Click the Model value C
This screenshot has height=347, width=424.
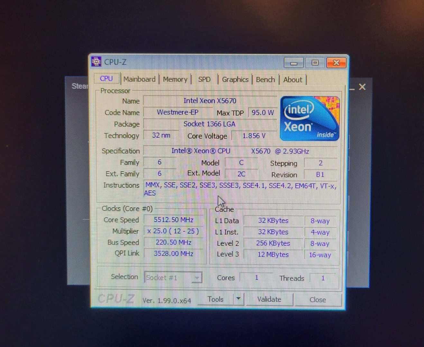point(241,163)
